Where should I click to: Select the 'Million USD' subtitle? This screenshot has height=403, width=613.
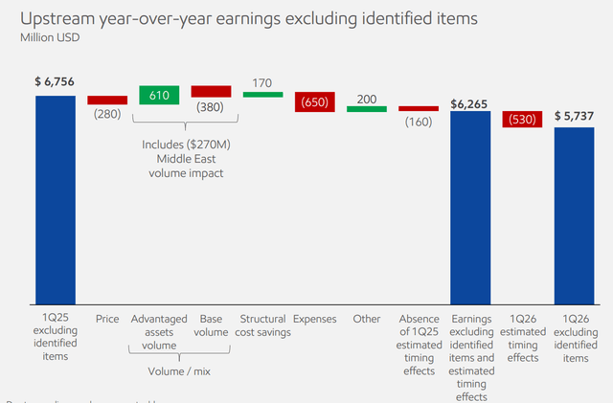point(50,37)
